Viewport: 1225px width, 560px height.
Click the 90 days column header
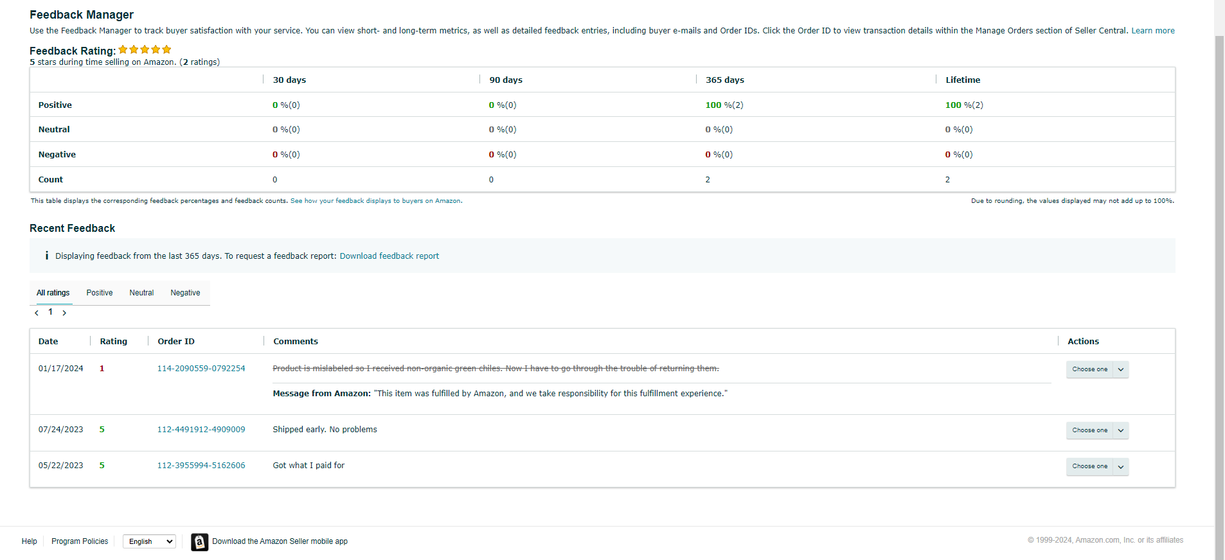point(506,80)
